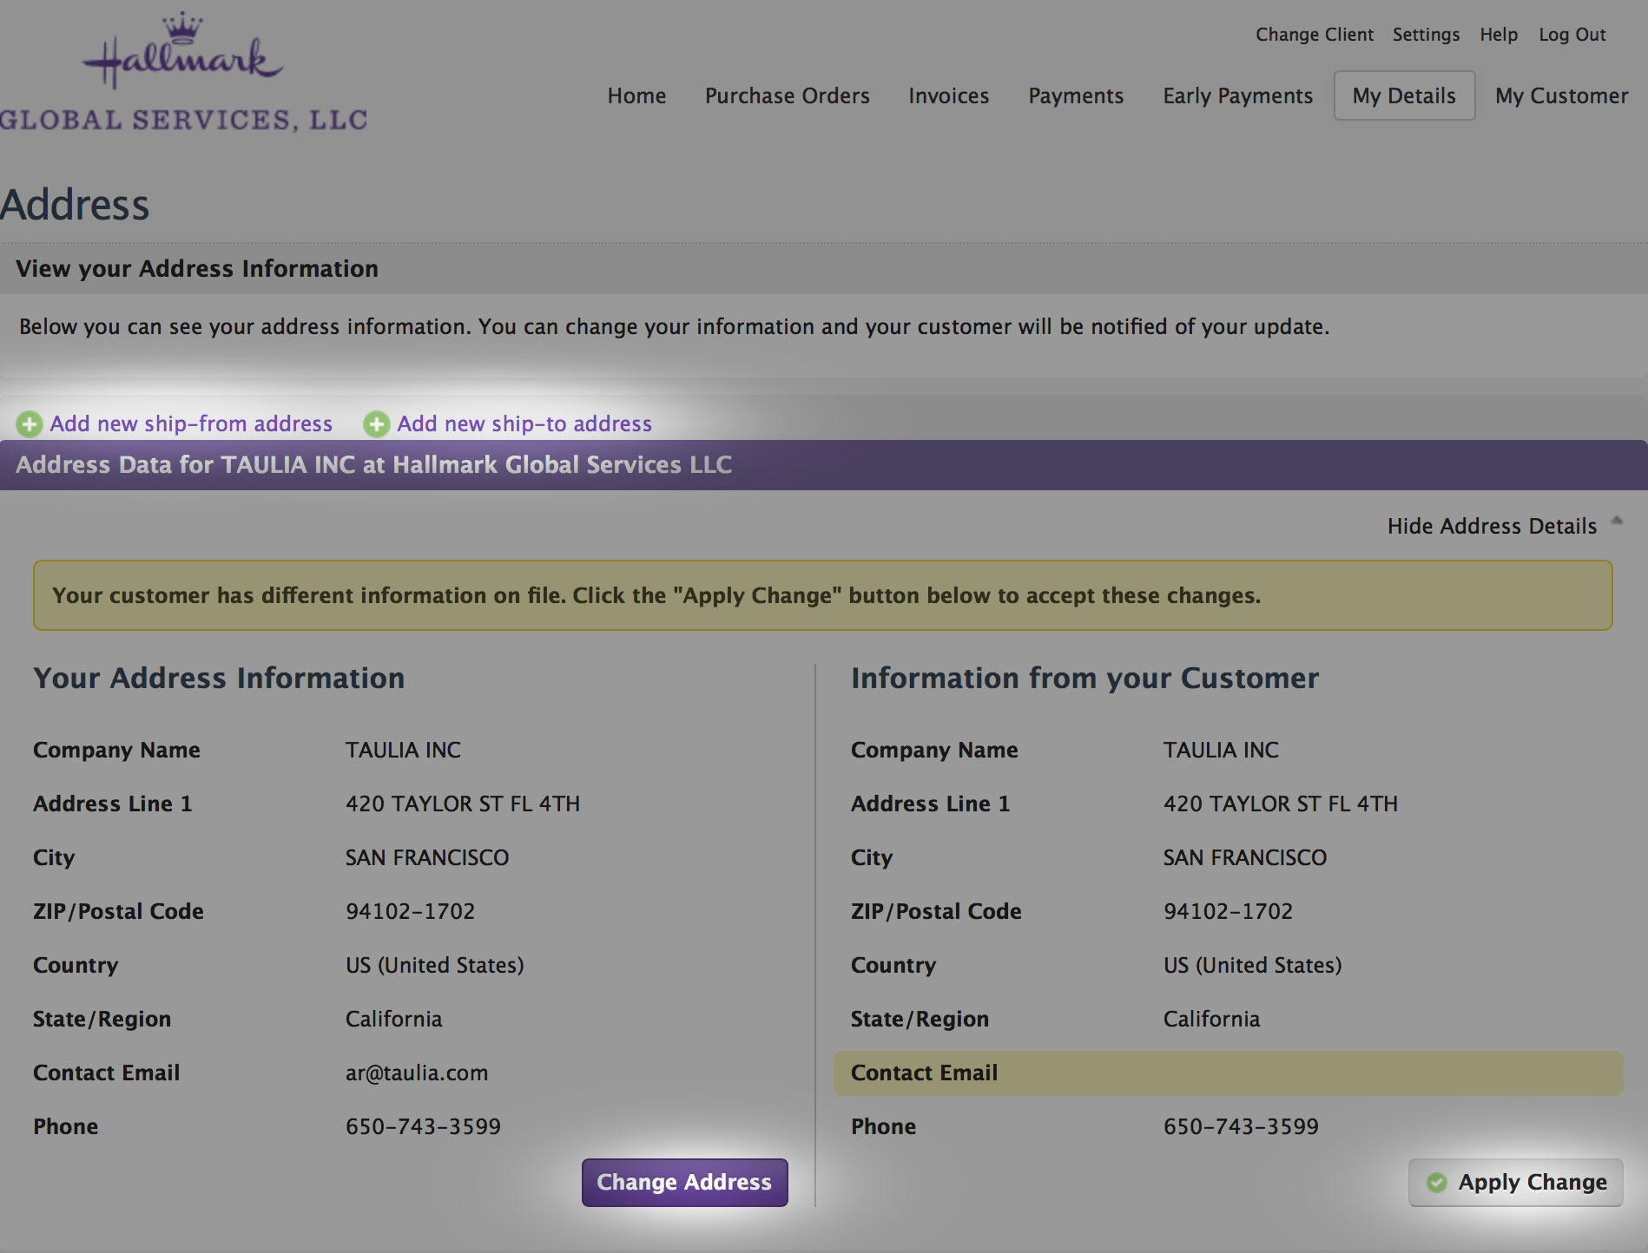Select the My Details tab

click(1404, 95)
